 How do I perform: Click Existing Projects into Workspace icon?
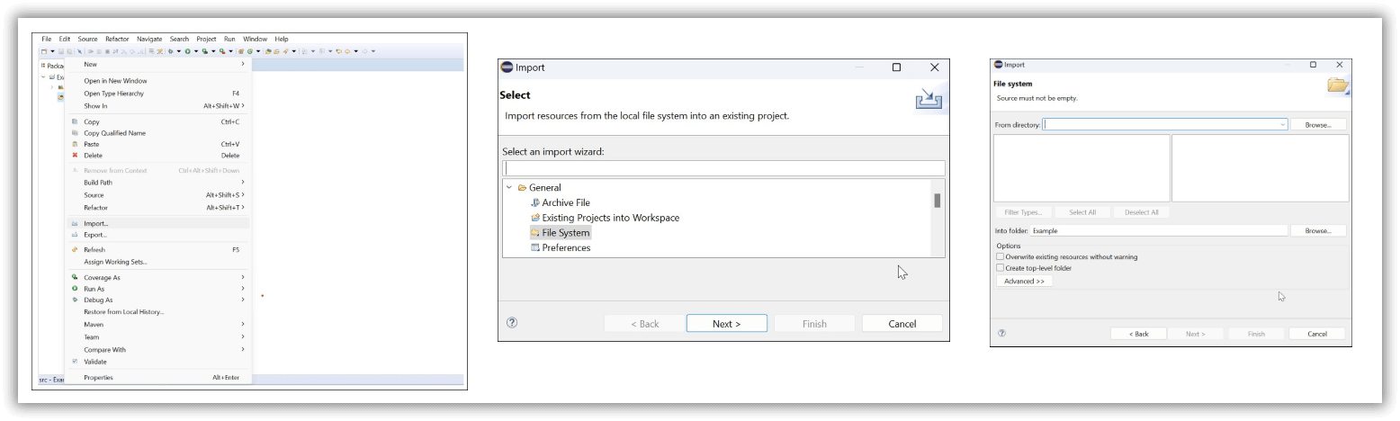535,218
